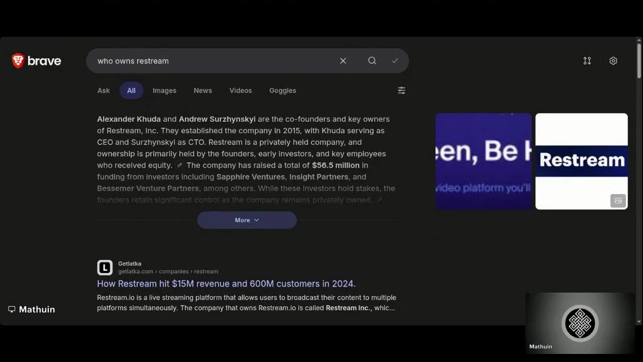Clear the search query with the X icon
Image resolution: width=643 pixels, height=362 pixels.
(343, 61)
